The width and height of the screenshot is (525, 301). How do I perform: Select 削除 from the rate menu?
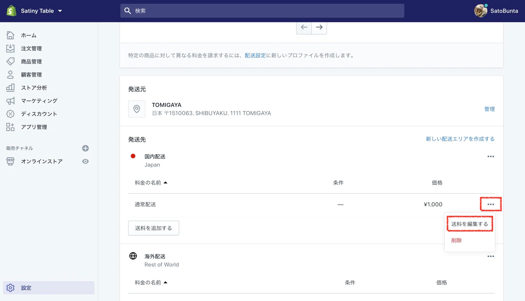[x=456, y=240]
